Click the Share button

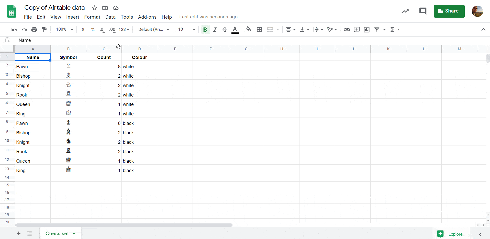pyautogui.click(x=449, y=11)
